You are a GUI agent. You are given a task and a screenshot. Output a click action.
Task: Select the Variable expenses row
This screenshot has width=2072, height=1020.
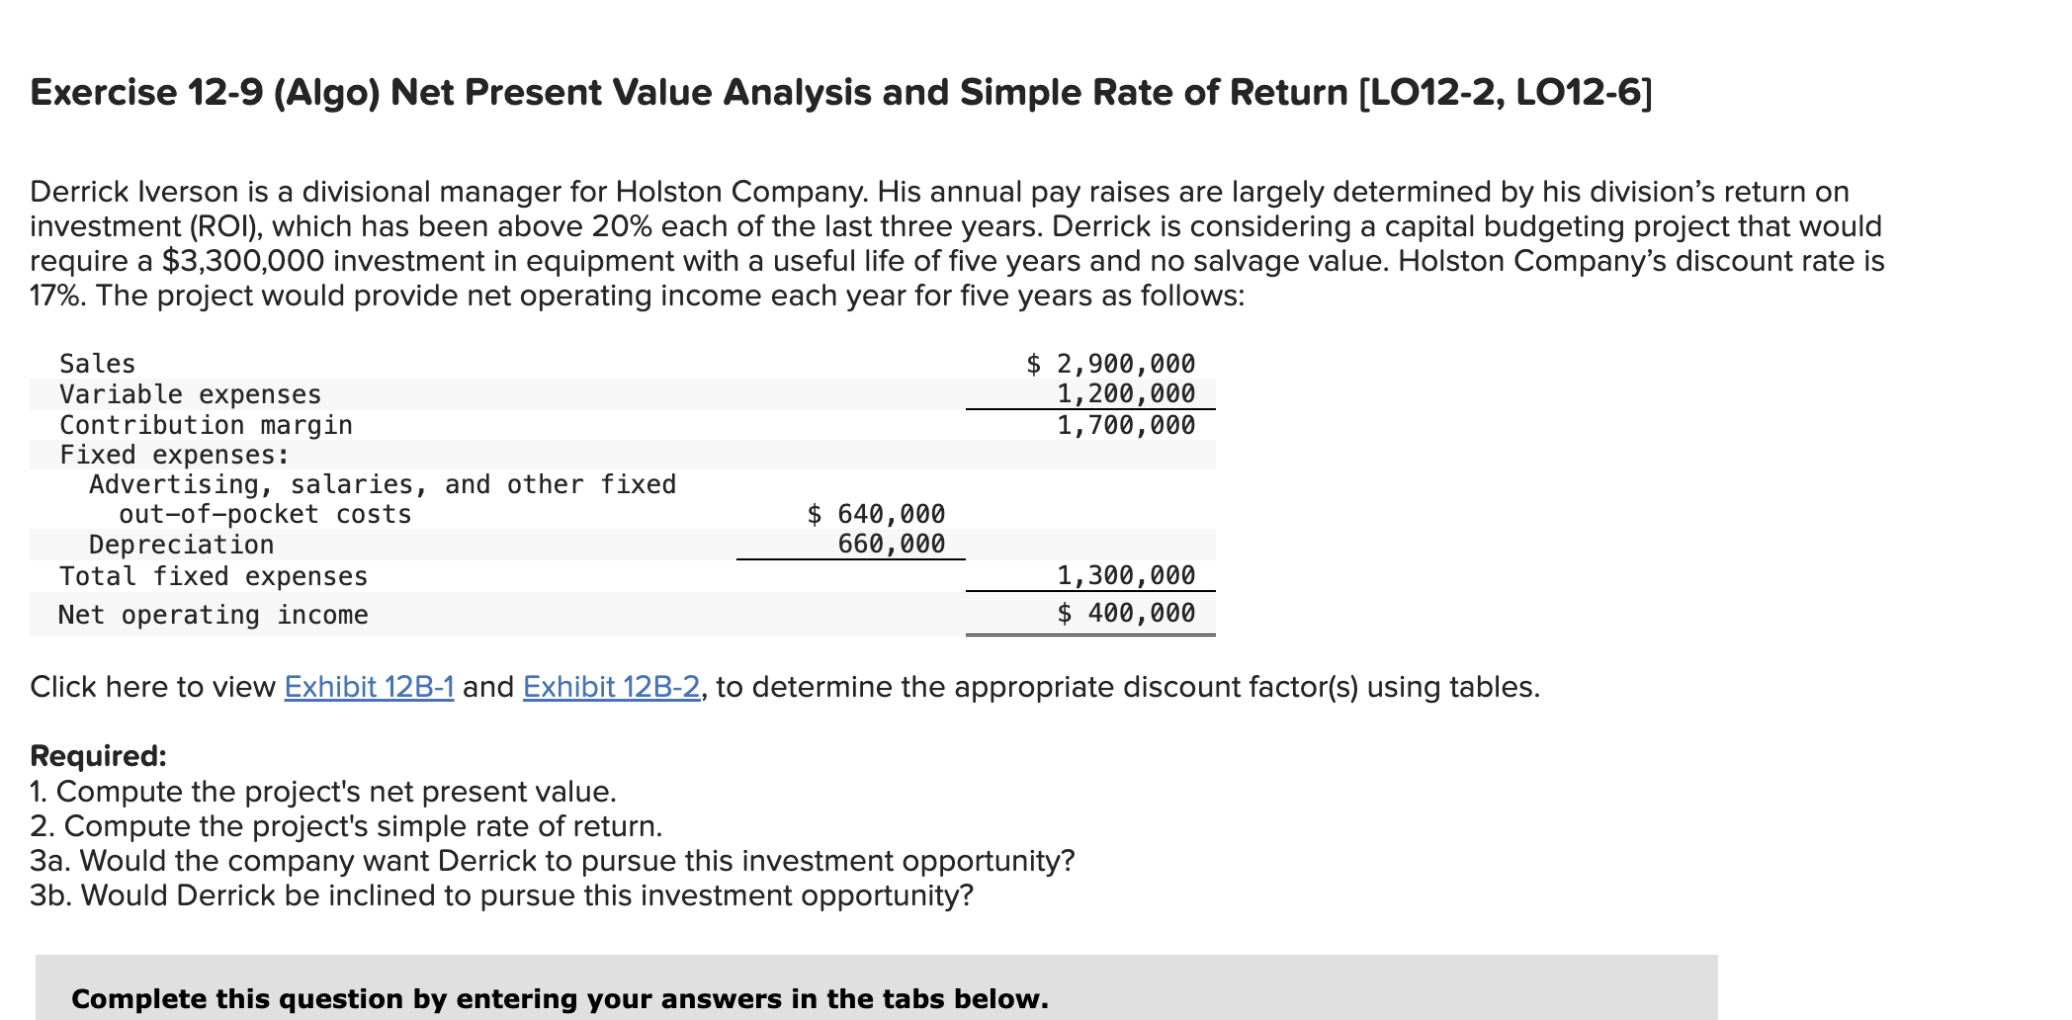click(190, 393)
